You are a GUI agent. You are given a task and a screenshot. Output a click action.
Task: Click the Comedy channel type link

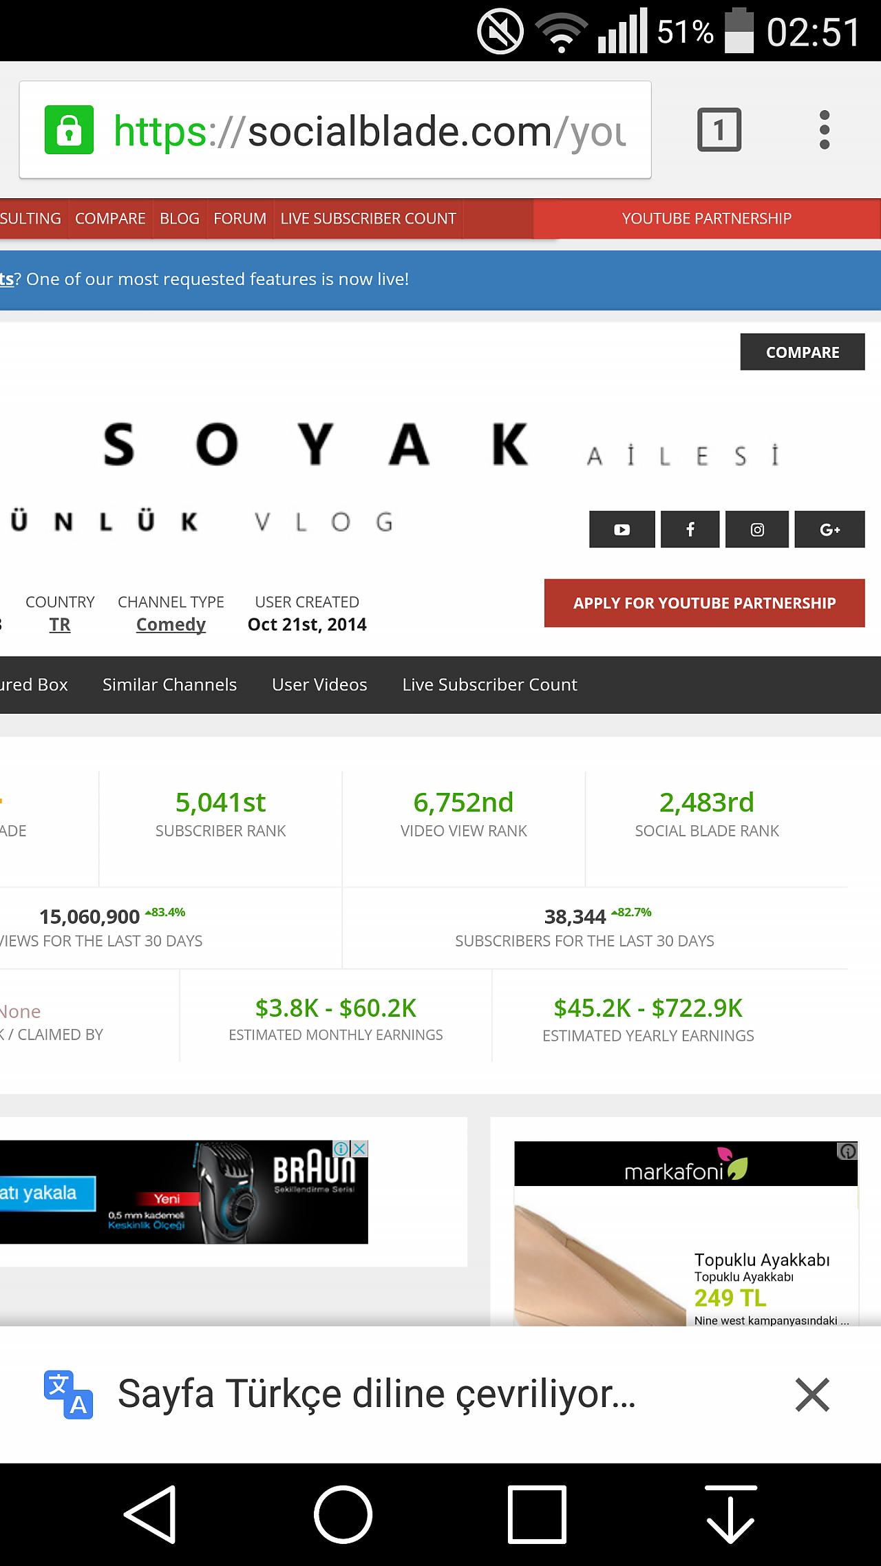(171, 624)
